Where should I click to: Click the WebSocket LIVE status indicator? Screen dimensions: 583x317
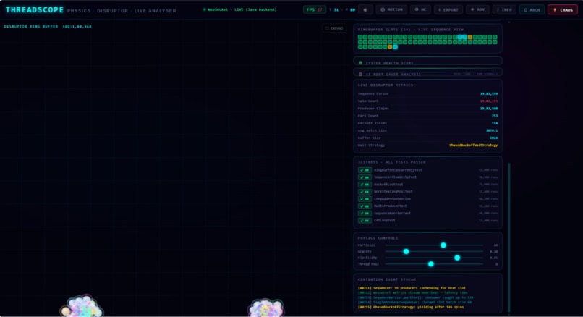[x=240, y=9]
